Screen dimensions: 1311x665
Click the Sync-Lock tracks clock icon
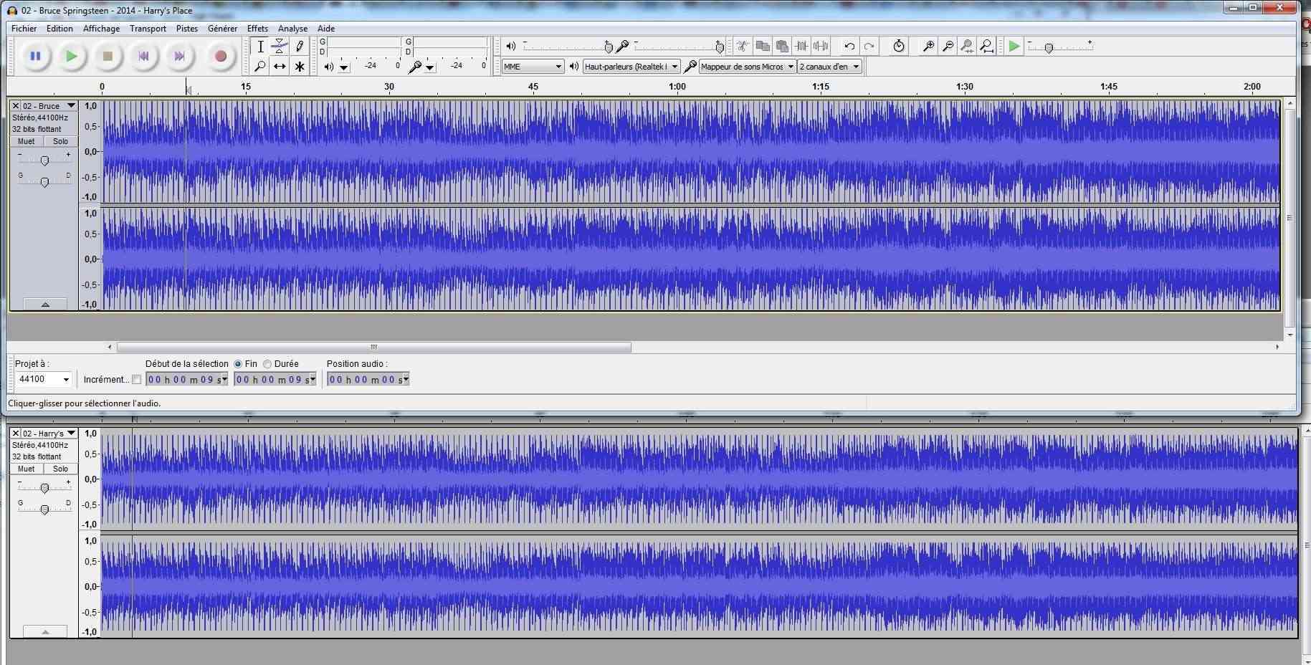(x=899, y=46)
